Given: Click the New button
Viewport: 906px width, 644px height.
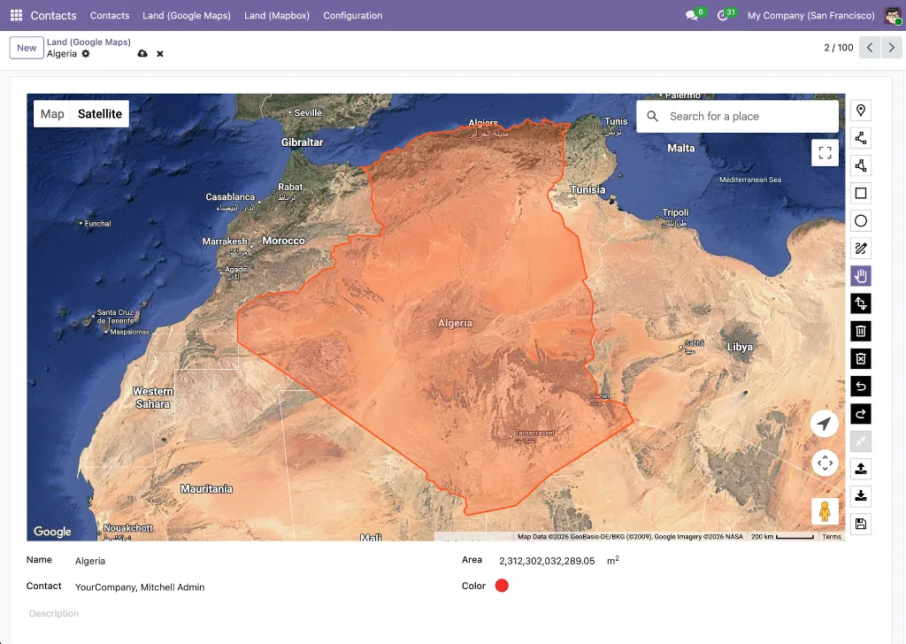Looking at the screenshot, I should (x=27, y=48).
